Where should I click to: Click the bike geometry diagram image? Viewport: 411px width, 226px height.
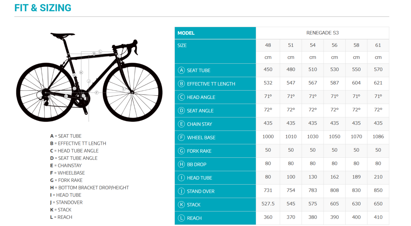[x=89, y=78]
